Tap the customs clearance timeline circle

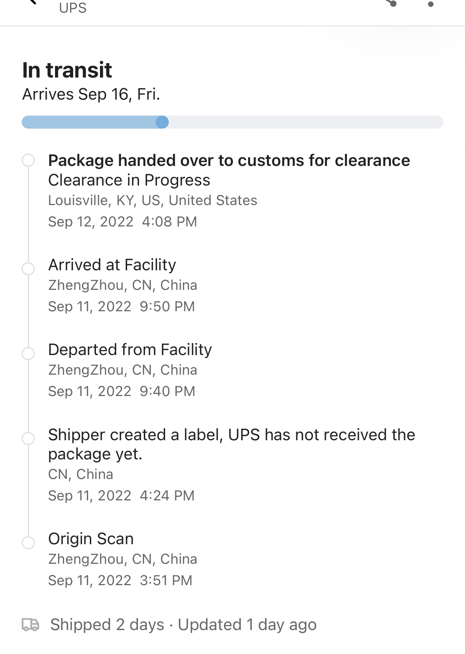pos(28,160)
